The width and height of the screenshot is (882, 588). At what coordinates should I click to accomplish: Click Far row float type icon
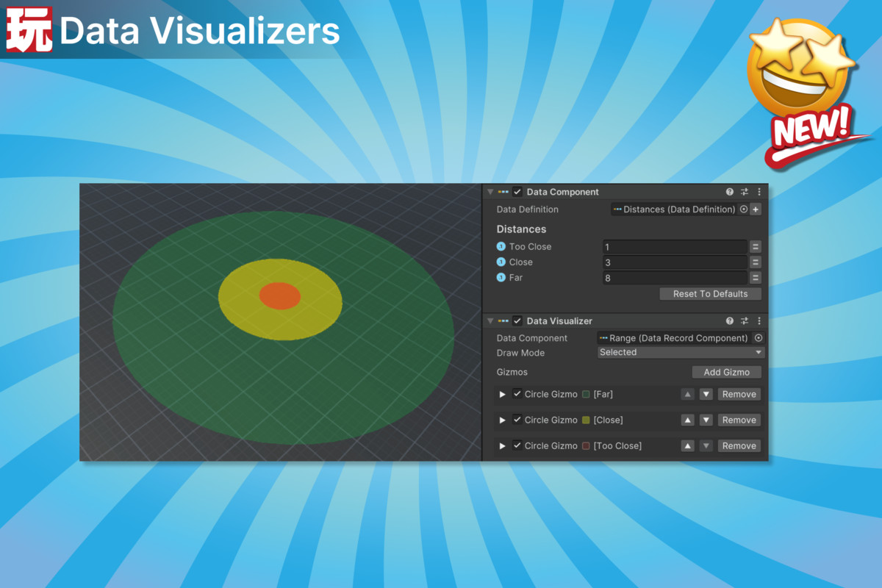tap(501, 278)
